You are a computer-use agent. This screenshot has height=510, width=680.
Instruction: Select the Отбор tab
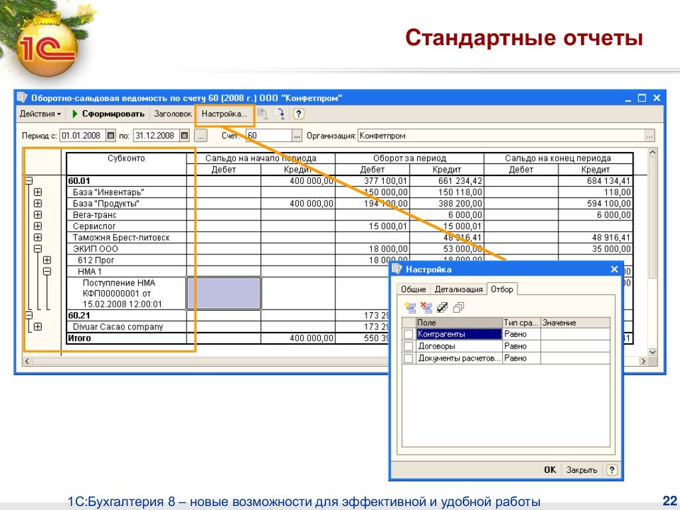[x=502, y=289]
